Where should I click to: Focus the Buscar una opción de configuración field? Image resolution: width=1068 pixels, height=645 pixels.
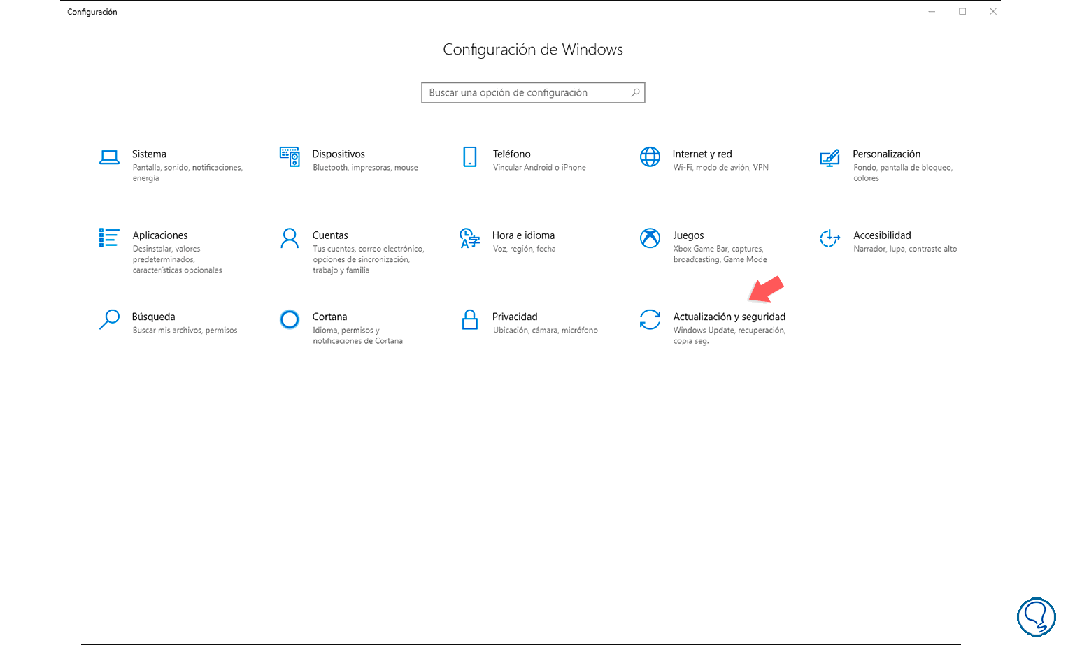click(x=533, y=93)
